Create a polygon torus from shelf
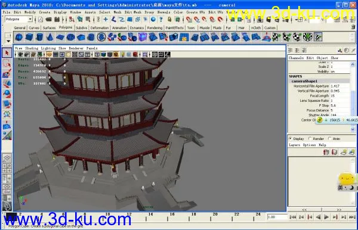 coord(70,37)
